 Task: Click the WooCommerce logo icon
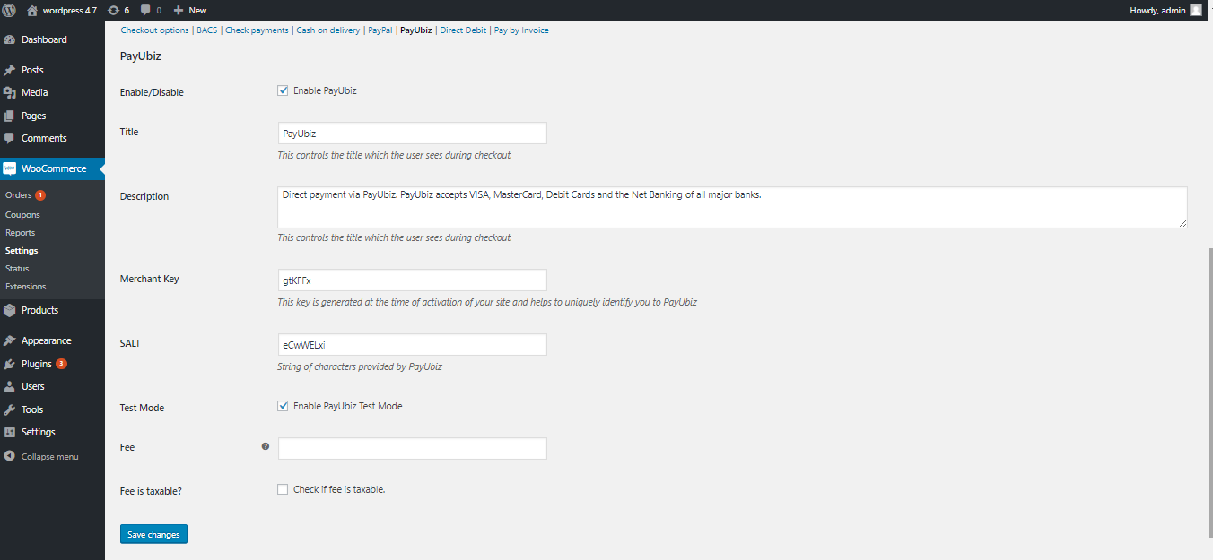pos(9,168)
